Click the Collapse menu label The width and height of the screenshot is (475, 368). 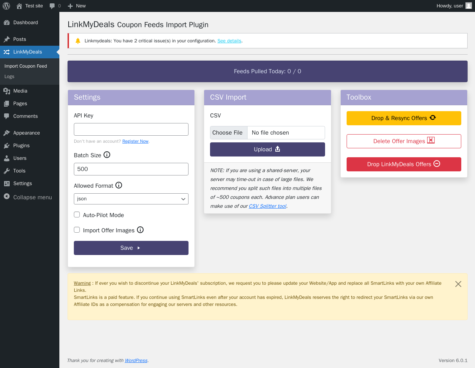tap(33, 197)
